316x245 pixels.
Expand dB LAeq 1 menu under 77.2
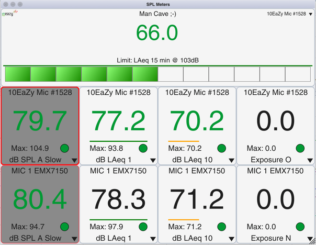coord(153,161)
